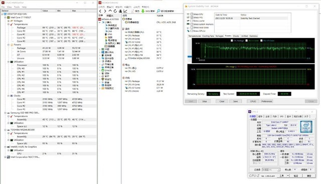Click the Max column header in HWMonitor
Viewport: 321px width, 184px height.
click(x=78, y=11)
